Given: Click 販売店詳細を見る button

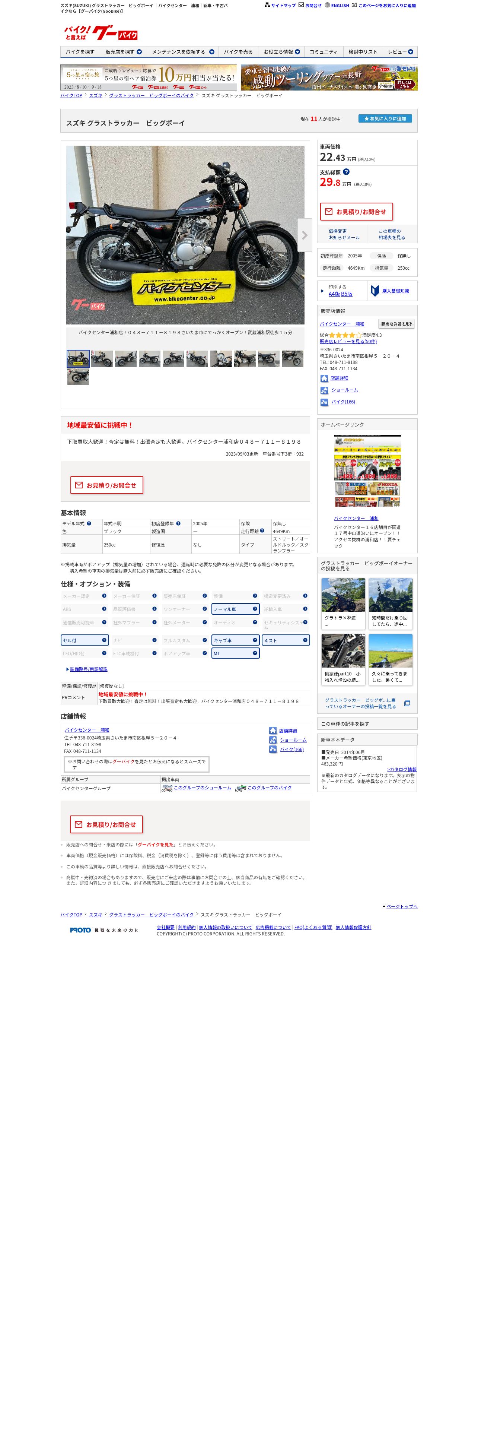Looking at the screenshot, I should [396, 324].
